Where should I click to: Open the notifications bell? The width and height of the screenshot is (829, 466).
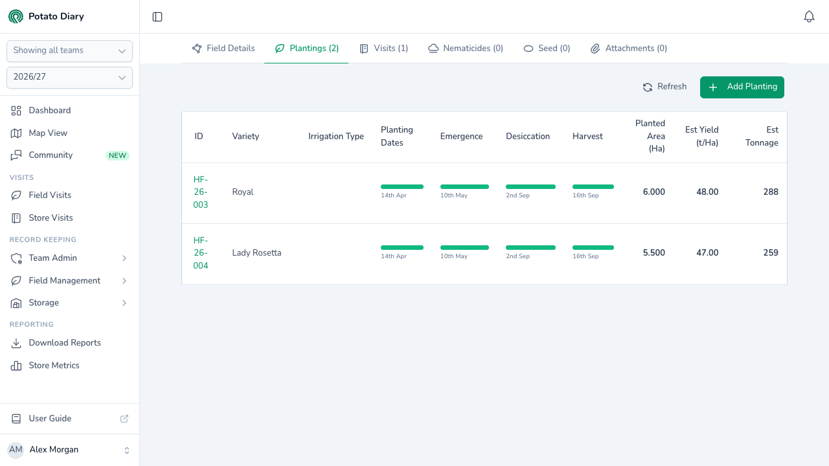[x=809, y=17]
